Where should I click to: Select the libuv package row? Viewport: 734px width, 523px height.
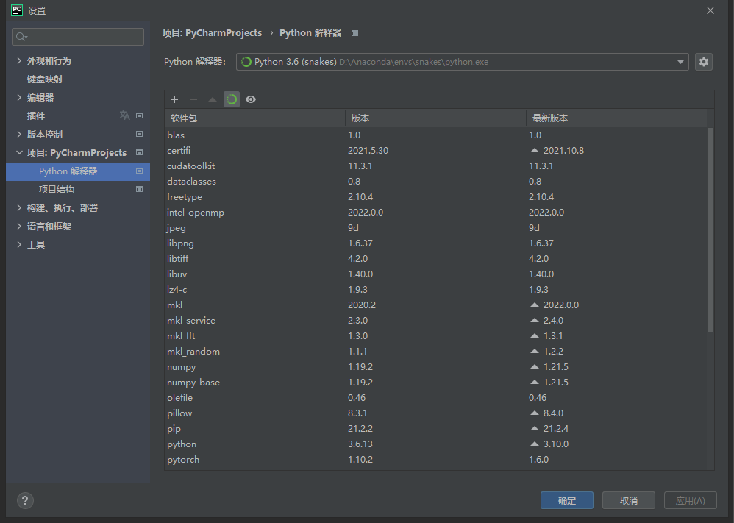tap(436, 274)
